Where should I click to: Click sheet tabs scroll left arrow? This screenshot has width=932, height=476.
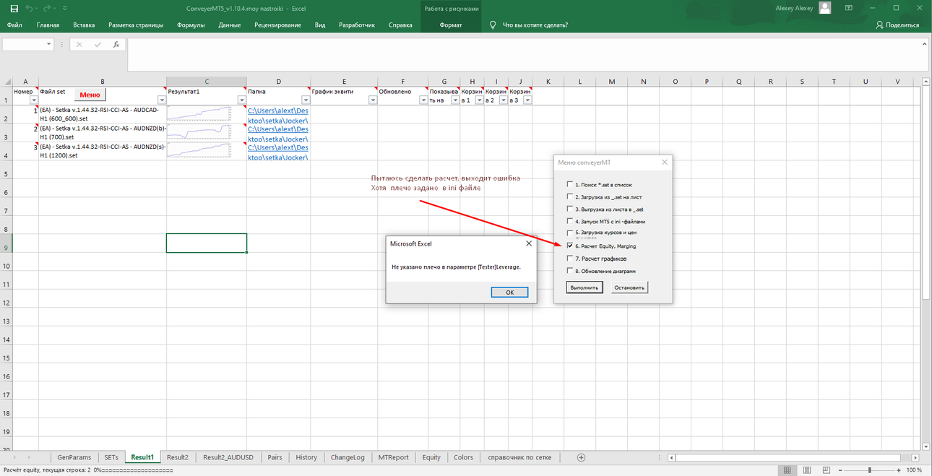coord(13,457)
